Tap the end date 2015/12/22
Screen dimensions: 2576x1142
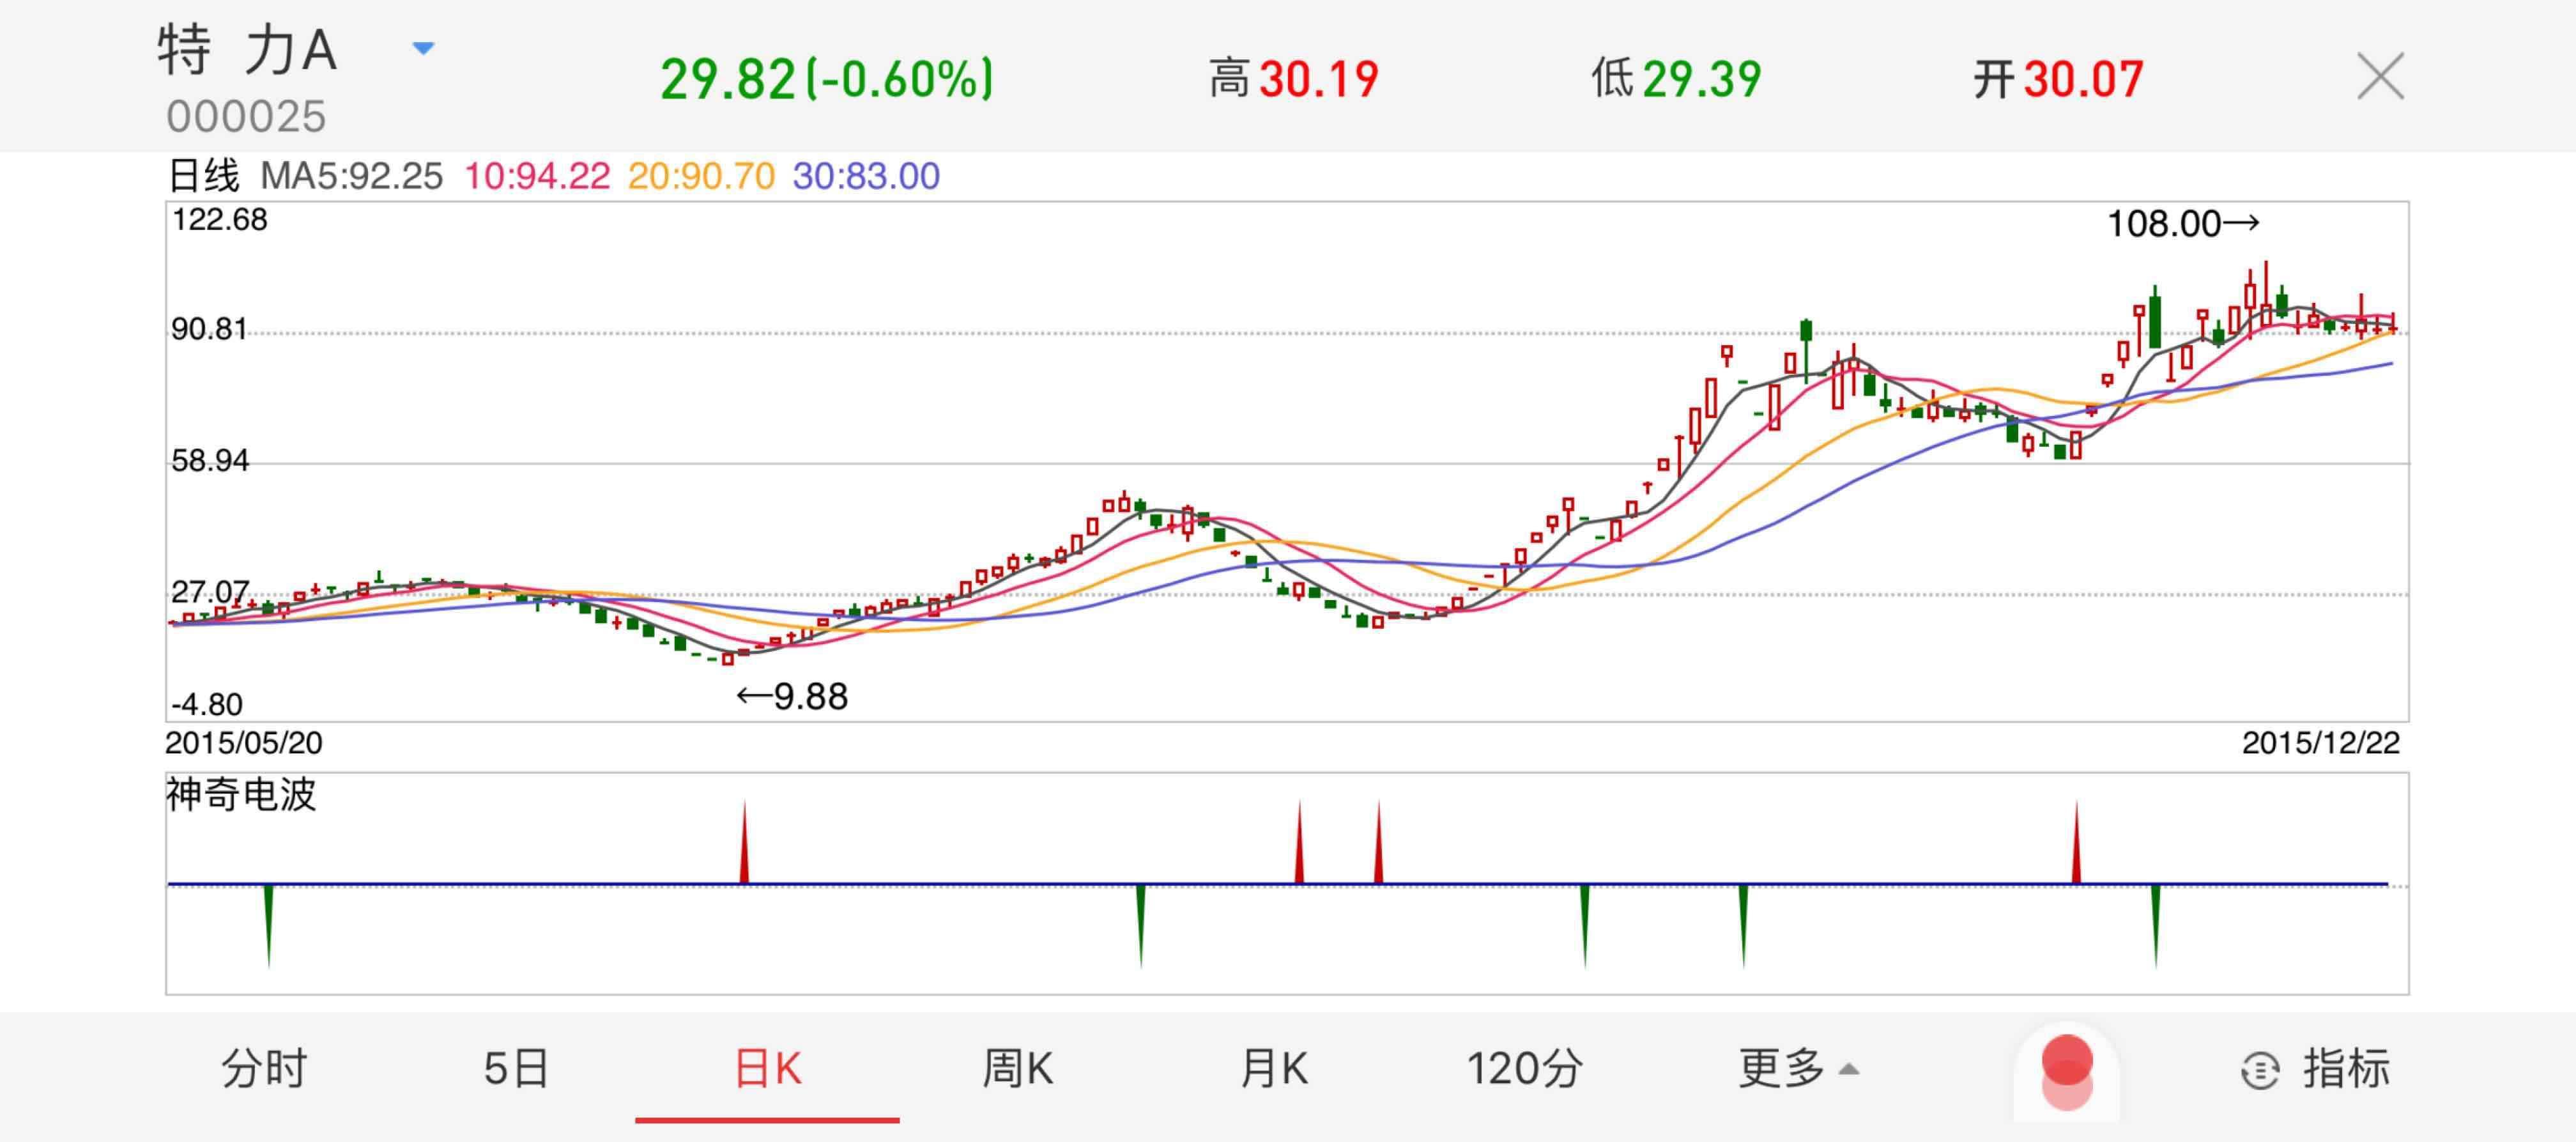(x=2320, y=743)
